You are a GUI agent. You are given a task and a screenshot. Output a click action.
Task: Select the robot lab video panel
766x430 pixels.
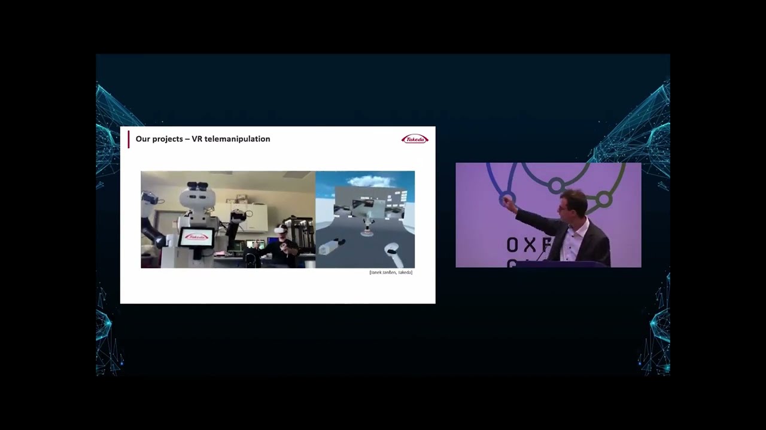point(228,219)
